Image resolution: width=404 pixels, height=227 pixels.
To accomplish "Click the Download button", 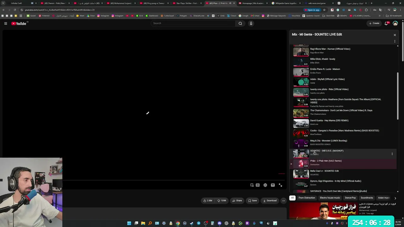I will point(270,201).
